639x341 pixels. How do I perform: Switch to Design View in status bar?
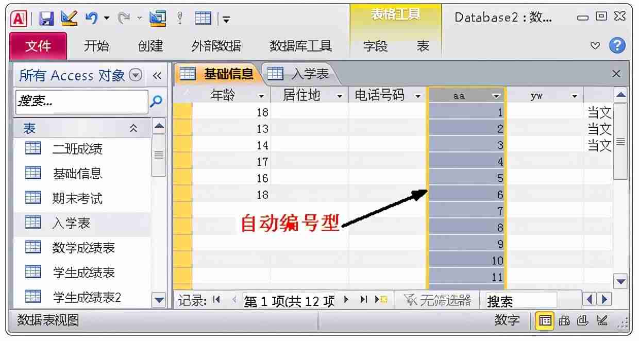(x=602, y=321)
